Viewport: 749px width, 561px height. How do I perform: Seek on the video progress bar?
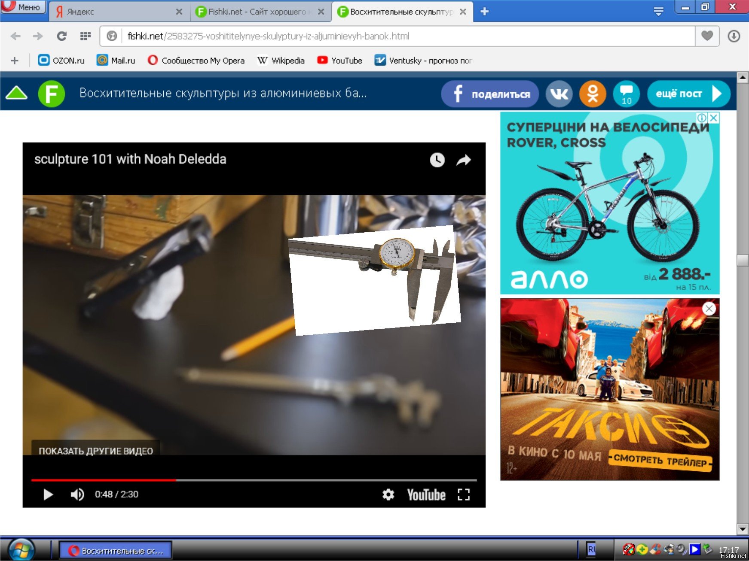coord(301,480)
